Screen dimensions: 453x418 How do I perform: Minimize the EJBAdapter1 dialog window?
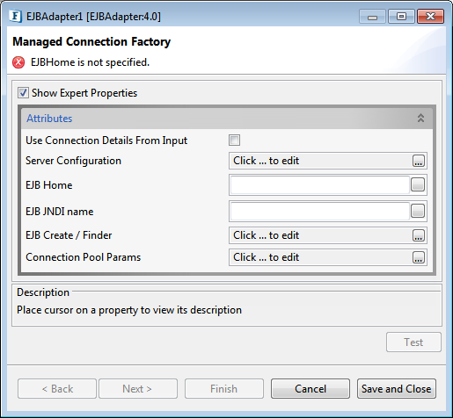point(372,17)
